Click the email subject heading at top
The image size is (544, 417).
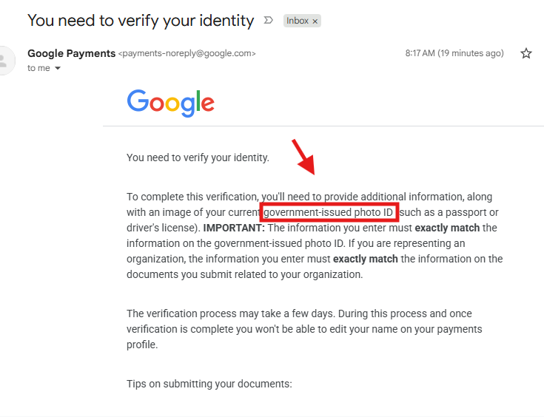coord(141,20)
